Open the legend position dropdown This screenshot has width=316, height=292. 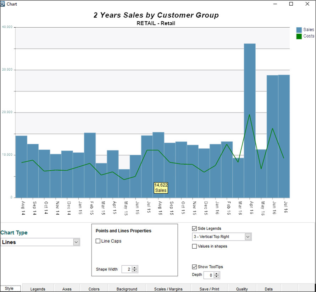tap(248, 237)
